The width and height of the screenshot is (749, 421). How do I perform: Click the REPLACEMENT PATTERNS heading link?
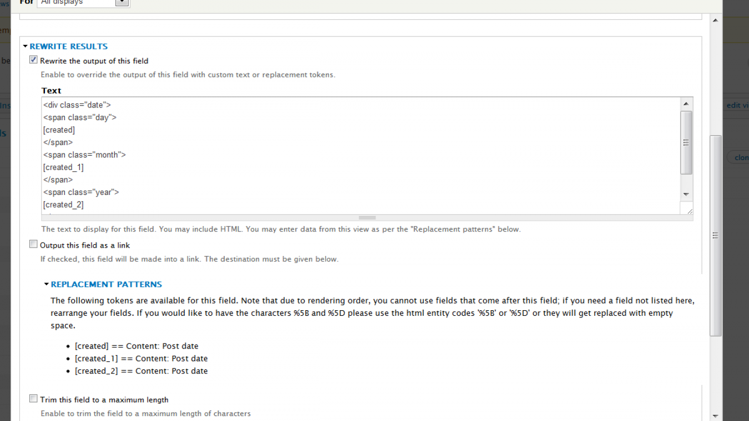click(x=107, y=284)
